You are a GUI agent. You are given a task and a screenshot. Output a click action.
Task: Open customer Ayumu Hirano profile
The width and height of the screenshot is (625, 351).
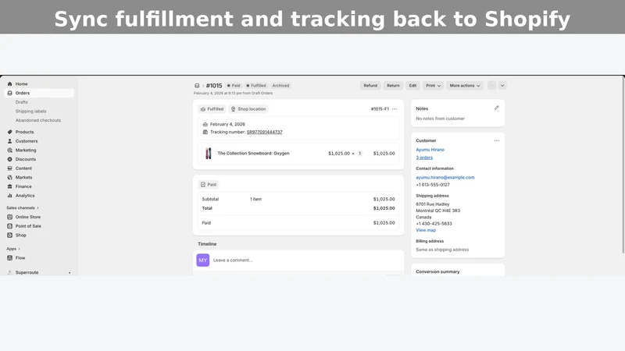point(430,150)
